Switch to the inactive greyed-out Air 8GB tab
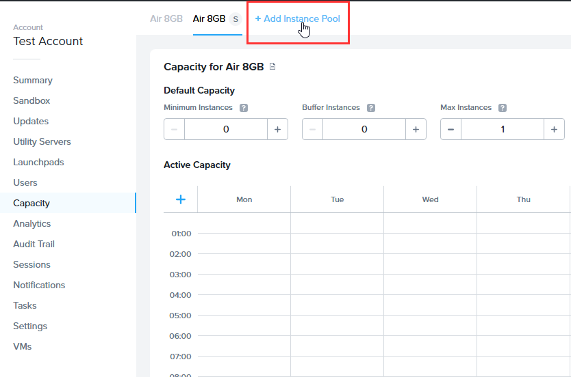The width and height of the screenshot is (571, 377). click(166, 18)
